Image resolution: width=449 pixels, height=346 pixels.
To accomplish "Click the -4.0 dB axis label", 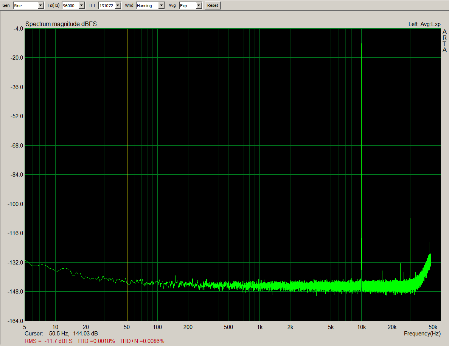I will click(x=18, y=29).
